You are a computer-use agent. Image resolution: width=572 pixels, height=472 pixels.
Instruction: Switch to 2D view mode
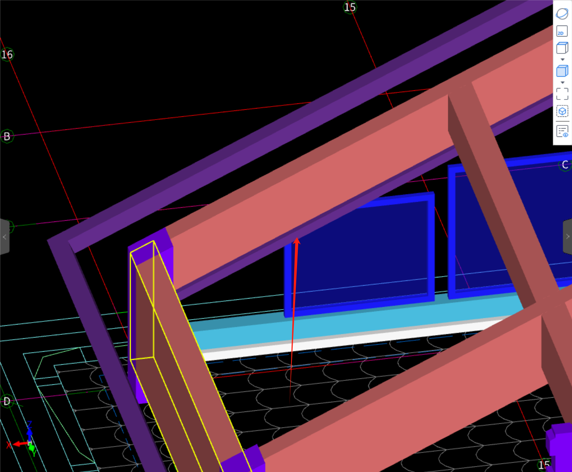pyautogui.click(x=562, y=31)
